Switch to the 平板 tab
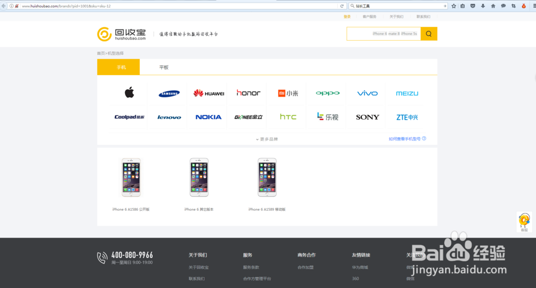 [x=163, y=67]
